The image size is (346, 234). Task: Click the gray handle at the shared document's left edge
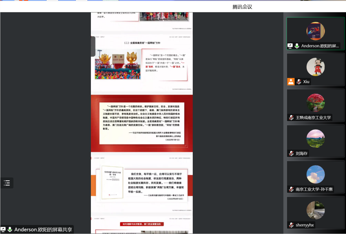click(93, 46)
